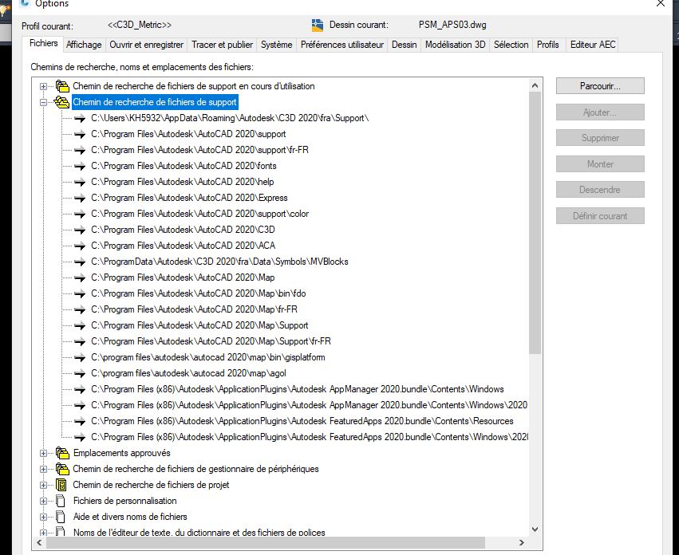Switch to Profils tab
This screenshot has width=679, height=555.
click(x=548, y=45)
